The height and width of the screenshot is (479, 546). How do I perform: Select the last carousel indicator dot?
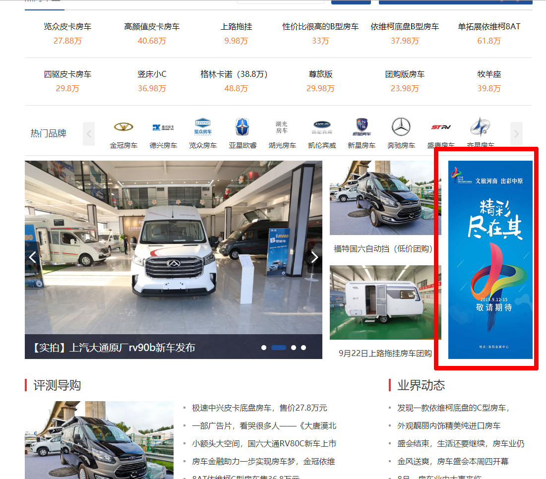click(x=303, y=348)
